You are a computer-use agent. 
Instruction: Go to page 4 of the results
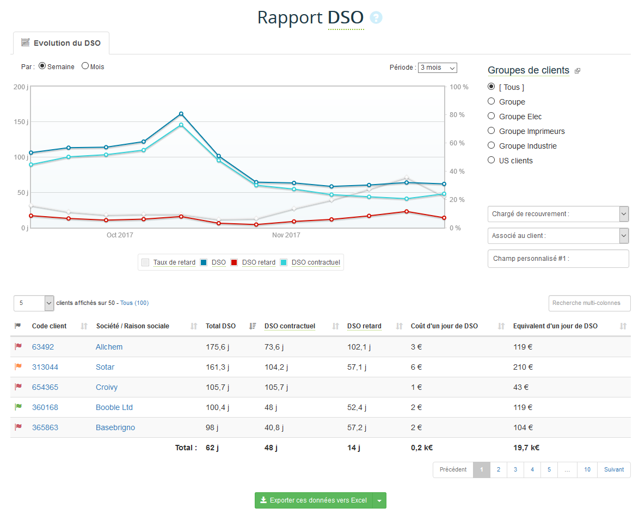pos(532,469)
